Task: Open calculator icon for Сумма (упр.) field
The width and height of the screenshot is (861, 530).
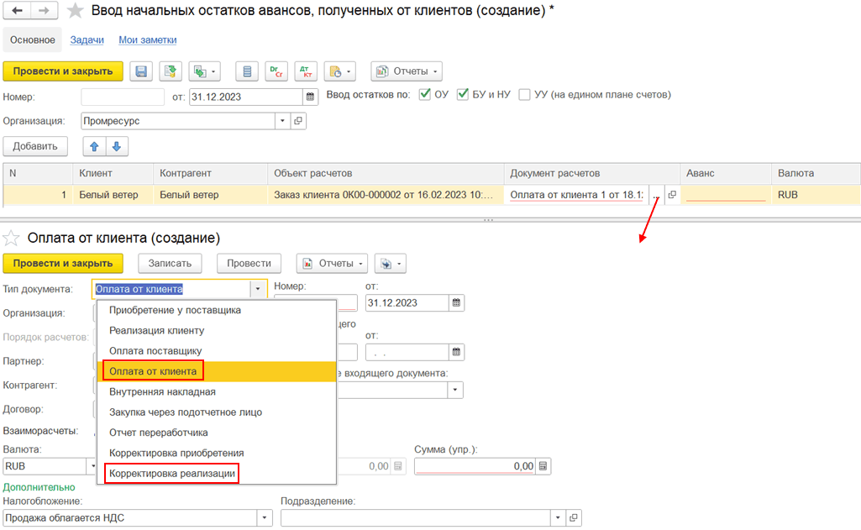Action: point(543,466)
